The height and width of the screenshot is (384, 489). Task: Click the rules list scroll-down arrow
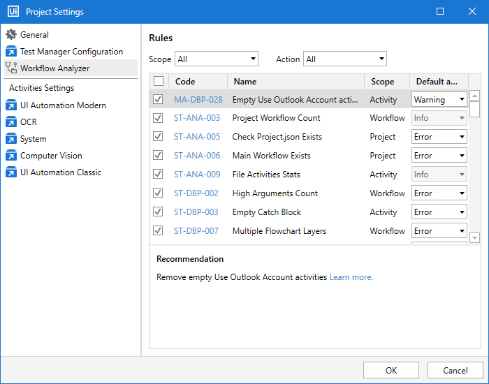(x=474, y=238)
